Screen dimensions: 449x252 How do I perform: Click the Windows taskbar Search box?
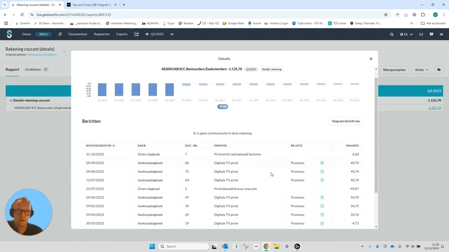(x=183, y=246)
